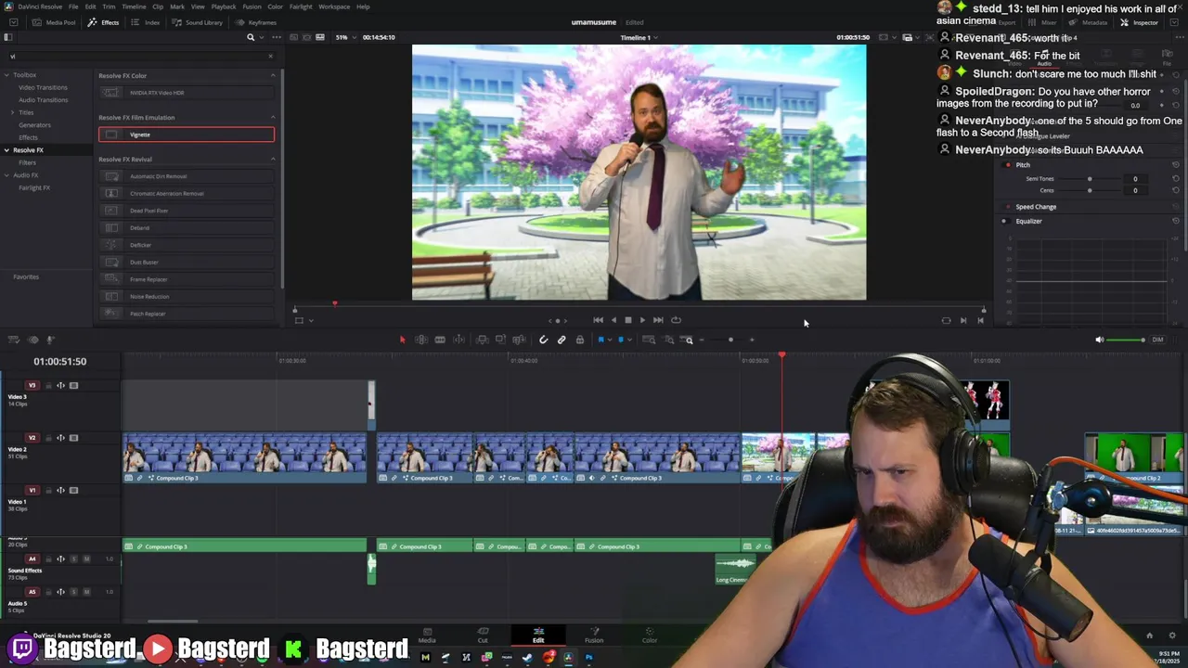Switch to the Color page tab
This screenshot has width=1188, height=668.
pos(650,636)
